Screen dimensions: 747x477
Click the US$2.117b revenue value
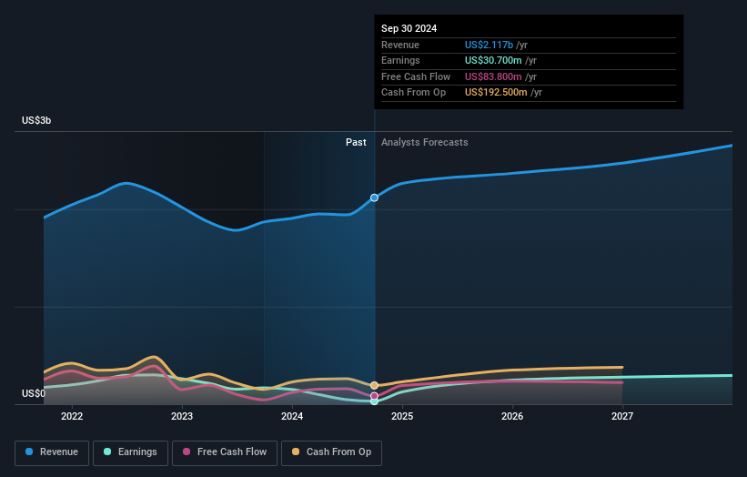(x=489, y=45)
